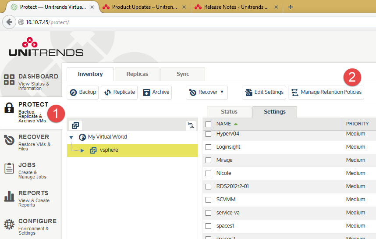
Task: Click Medium priority in service-va row
Action: (355, 213)
